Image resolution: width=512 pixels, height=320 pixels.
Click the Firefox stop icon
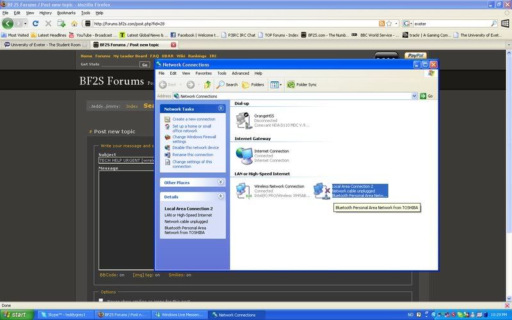(x=48, y=24)
